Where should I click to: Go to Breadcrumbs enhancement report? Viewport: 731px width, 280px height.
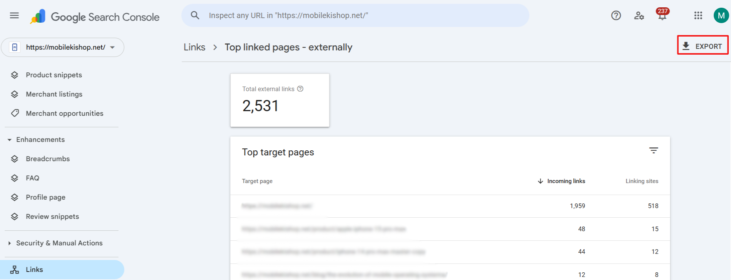click(48, 159)
